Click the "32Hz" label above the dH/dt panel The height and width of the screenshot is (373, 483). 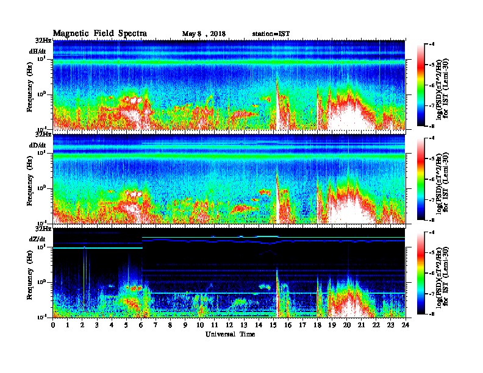click(x=43, y=40)
